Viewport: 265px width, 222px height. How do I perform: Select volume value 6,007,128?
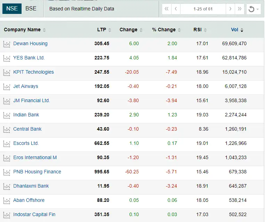[x=235, y=86]
